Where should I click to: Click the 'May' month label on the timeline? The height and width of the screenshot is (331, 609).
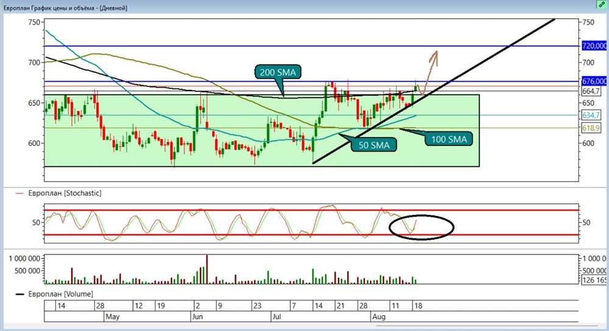[x=112, y=316]
